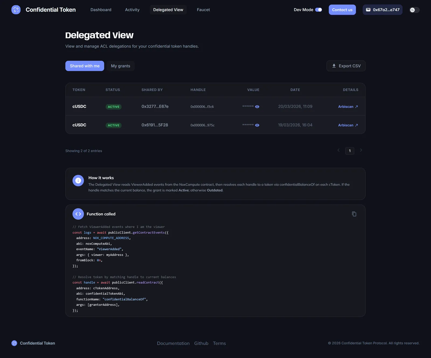This screenshot has height=358, width=431.
Task: Open wallet address 0x67a2...e747 button
Action: point(383,10)
